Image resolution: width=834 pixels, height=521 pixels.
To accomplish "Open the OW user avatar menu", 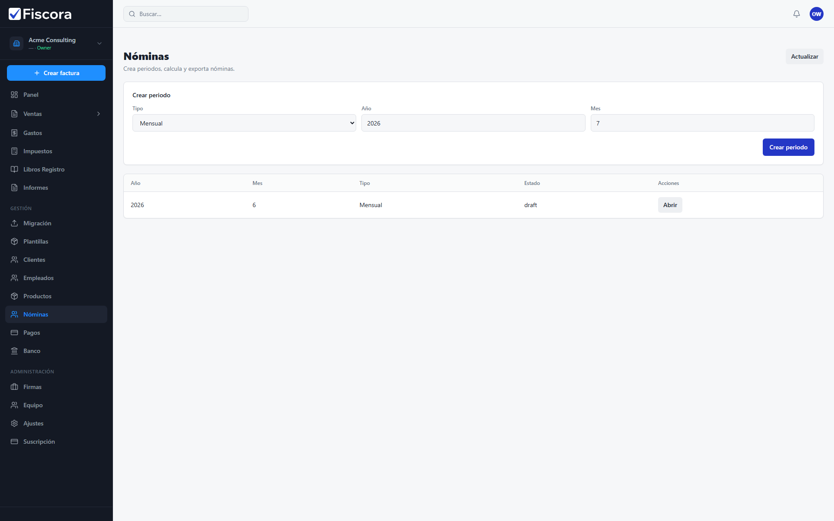I will (816, 14).
